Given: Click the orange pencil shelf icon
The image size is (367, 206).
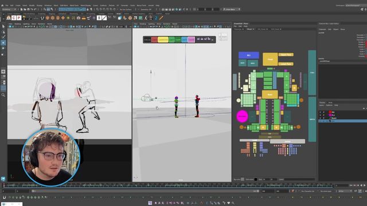Looking at the screenshot, I should pyautogui.click(x=161, y=18).
